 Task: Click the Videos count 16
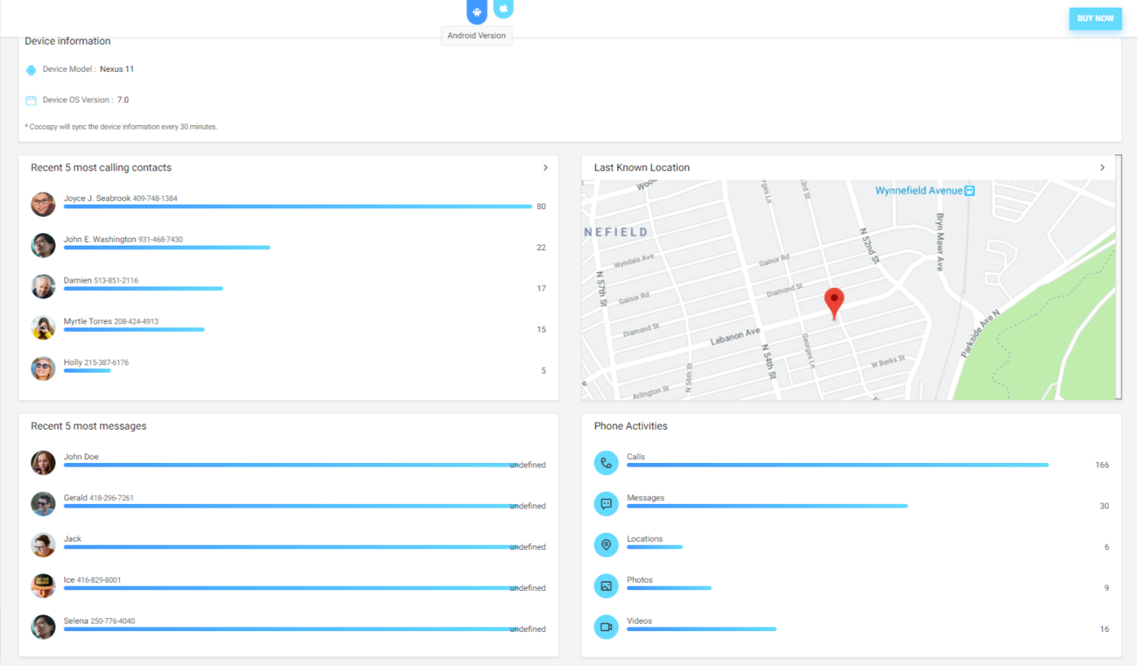1104,629
